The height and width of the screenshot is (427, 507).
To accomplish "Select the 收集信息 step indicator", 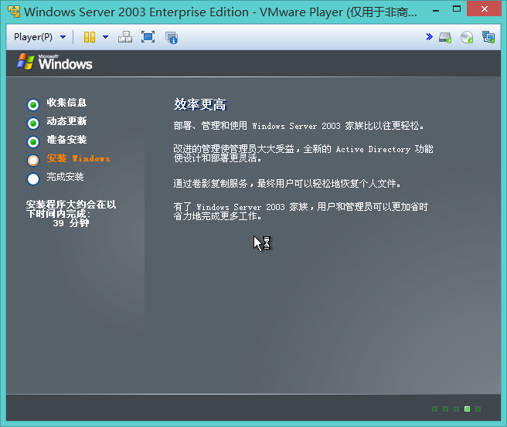I will coord(33,105).
